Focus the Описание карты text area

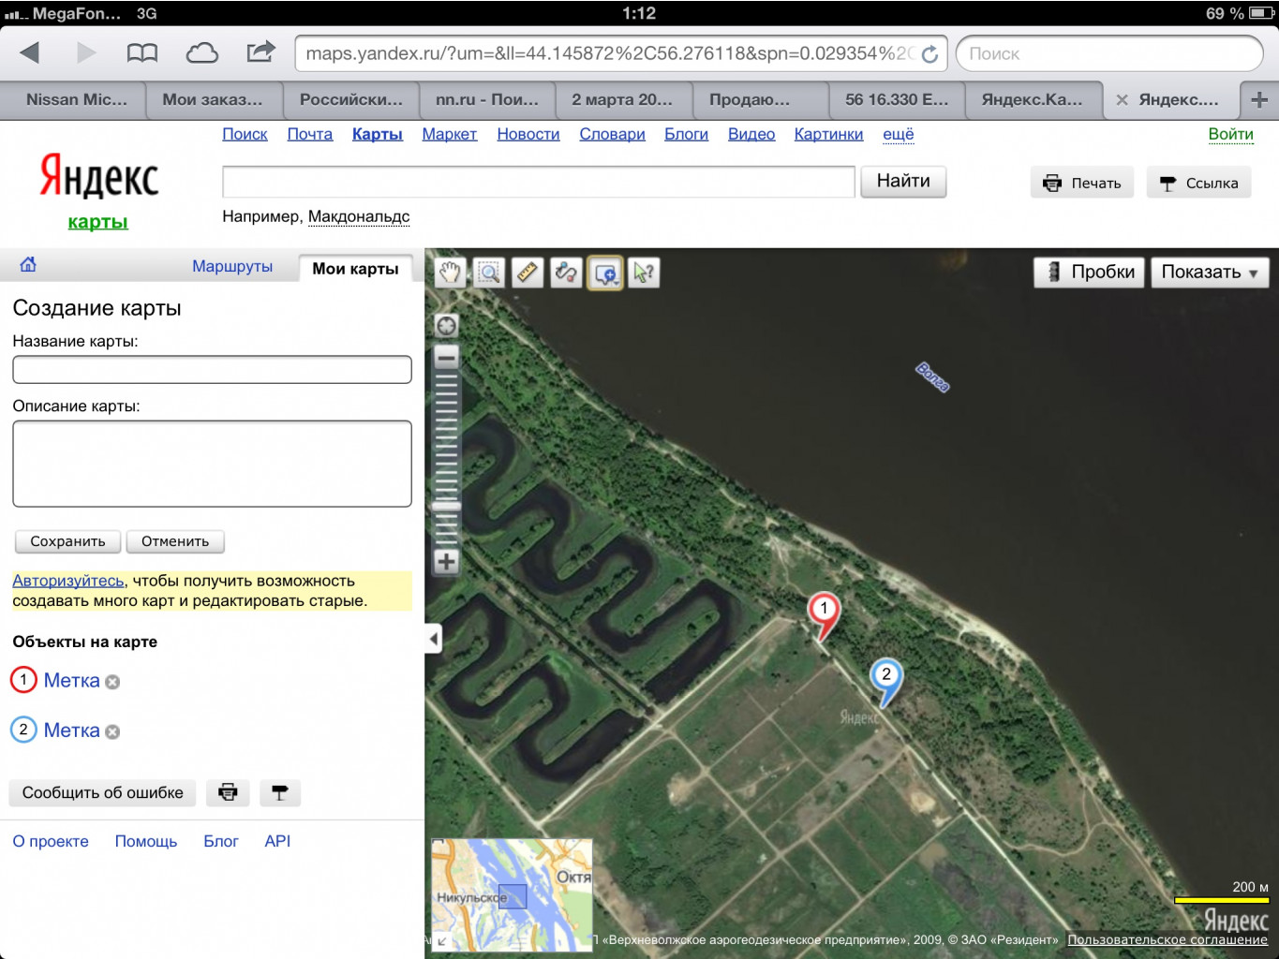coord(212,464)
